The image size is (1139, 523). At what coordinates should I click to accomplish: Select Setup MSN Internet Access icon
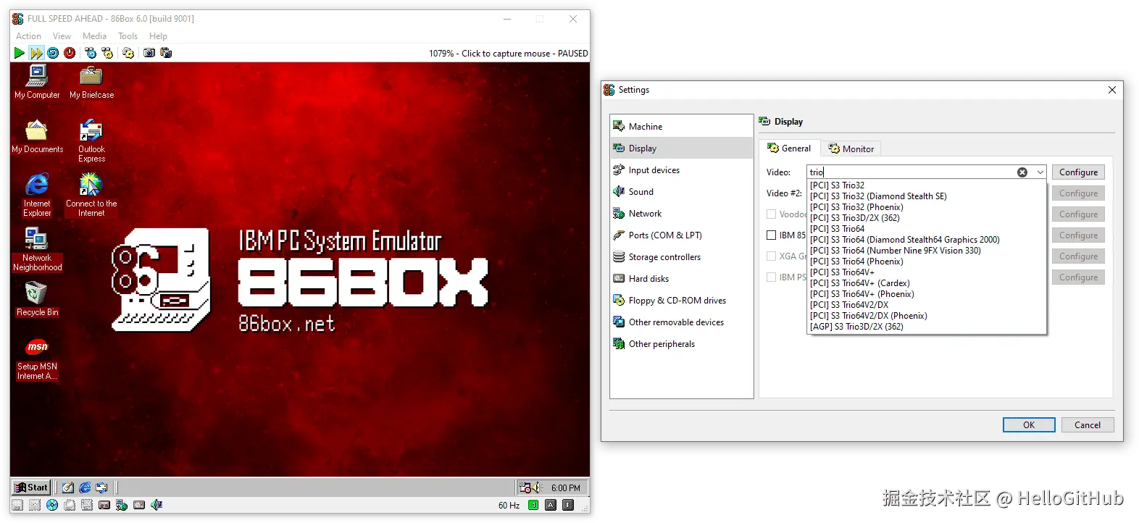coord(37,359)
